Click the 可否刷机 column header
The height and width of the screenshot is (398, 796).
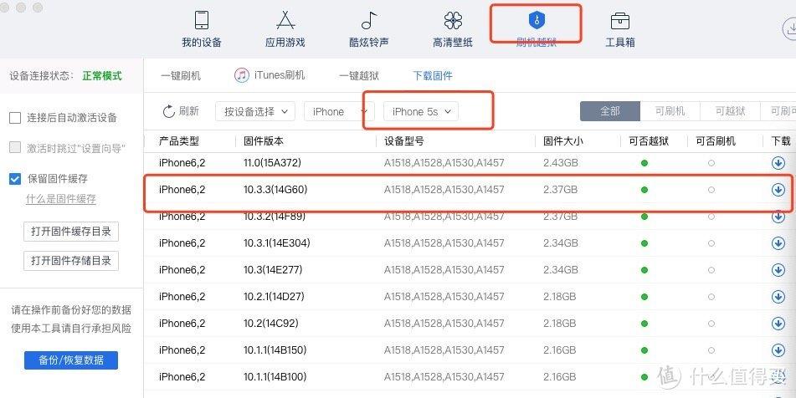click(x=716, y=141)
